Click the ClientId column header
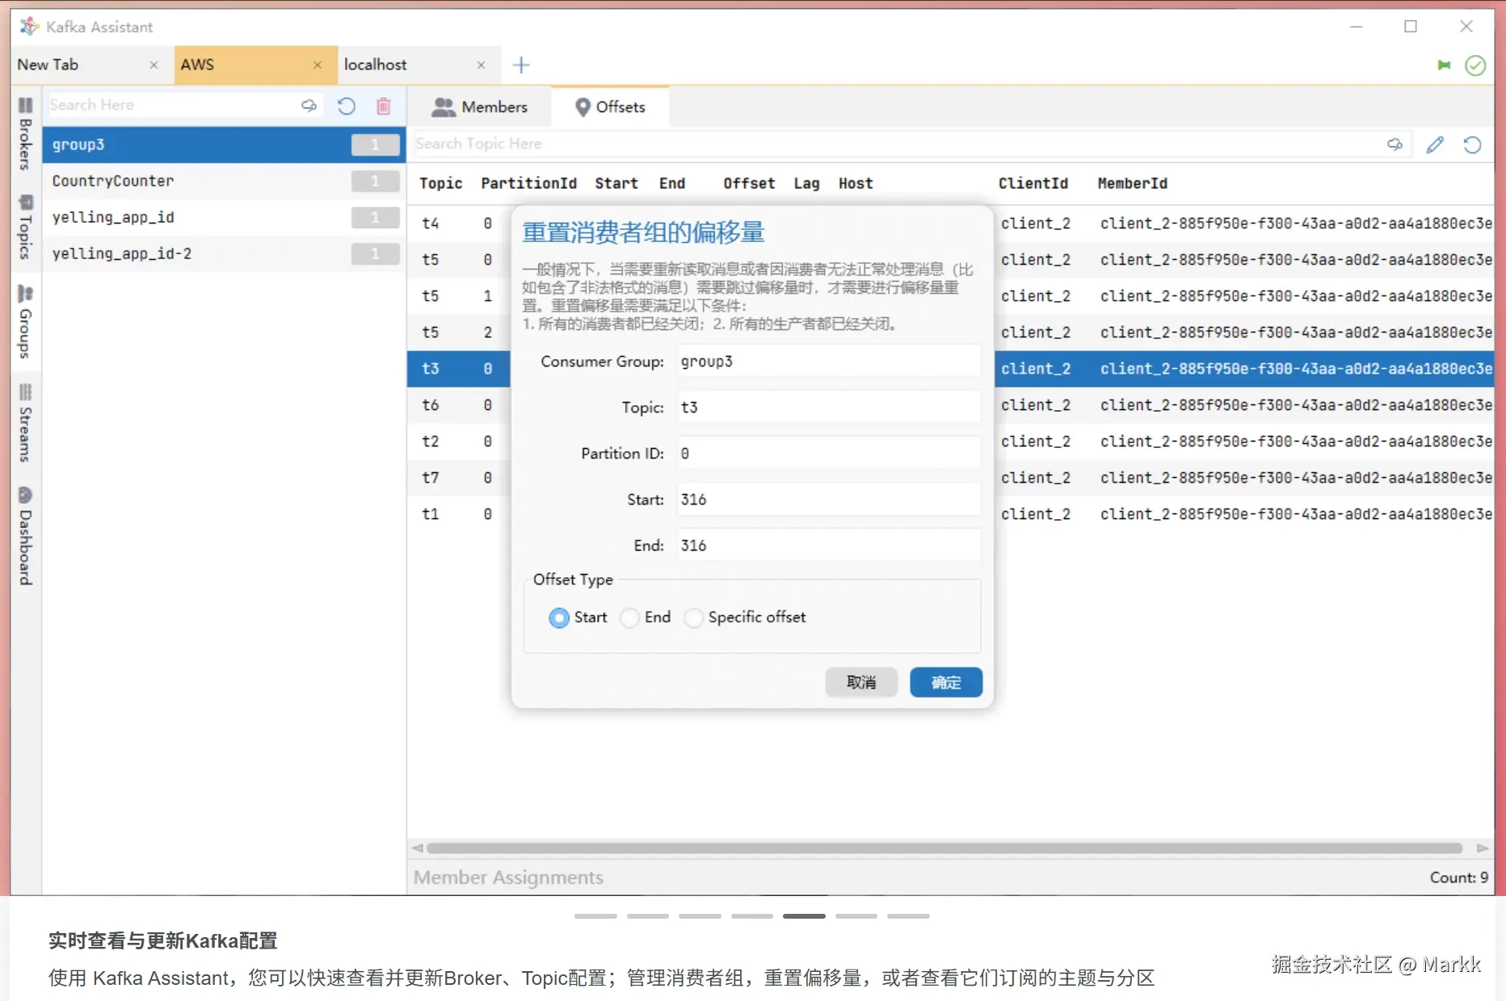Viewport: 1506px width, 1001px height. pyautogui.click(x=1033, y=184)
